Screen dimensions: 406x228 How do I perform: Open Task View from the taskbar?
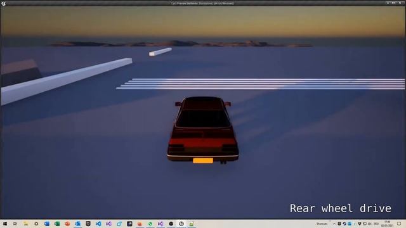tap(15, 224)
